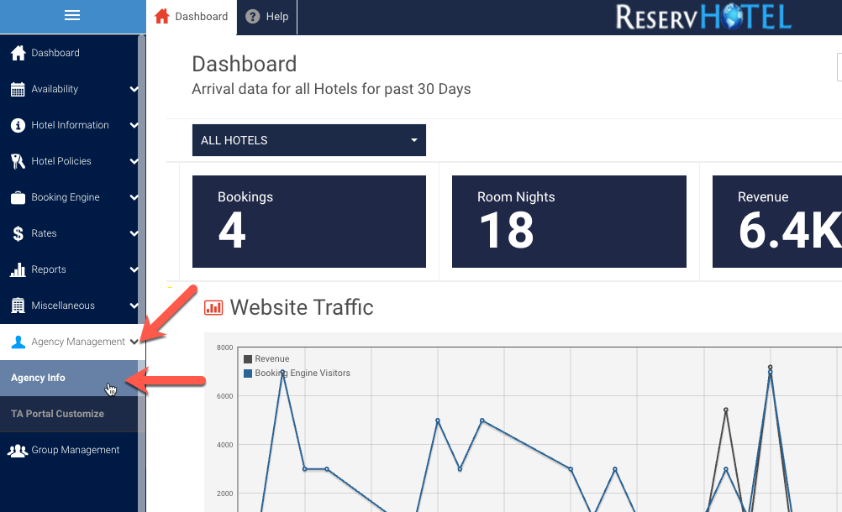Screen dimensions: 842x512
Task: Click the 4000 y-axis label
Action: click(225, 445)
